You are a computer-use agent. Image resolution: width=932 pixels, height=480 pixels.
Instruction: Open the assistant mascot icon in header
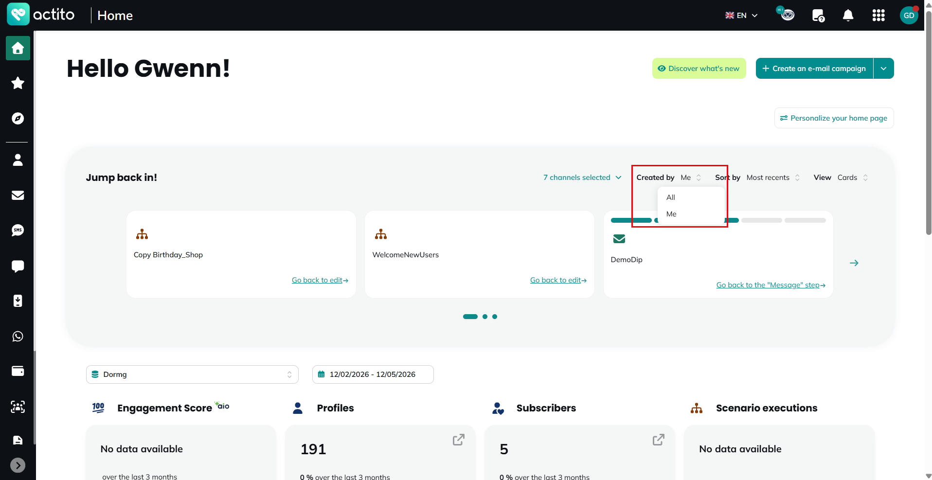click(x=786, y=14)
